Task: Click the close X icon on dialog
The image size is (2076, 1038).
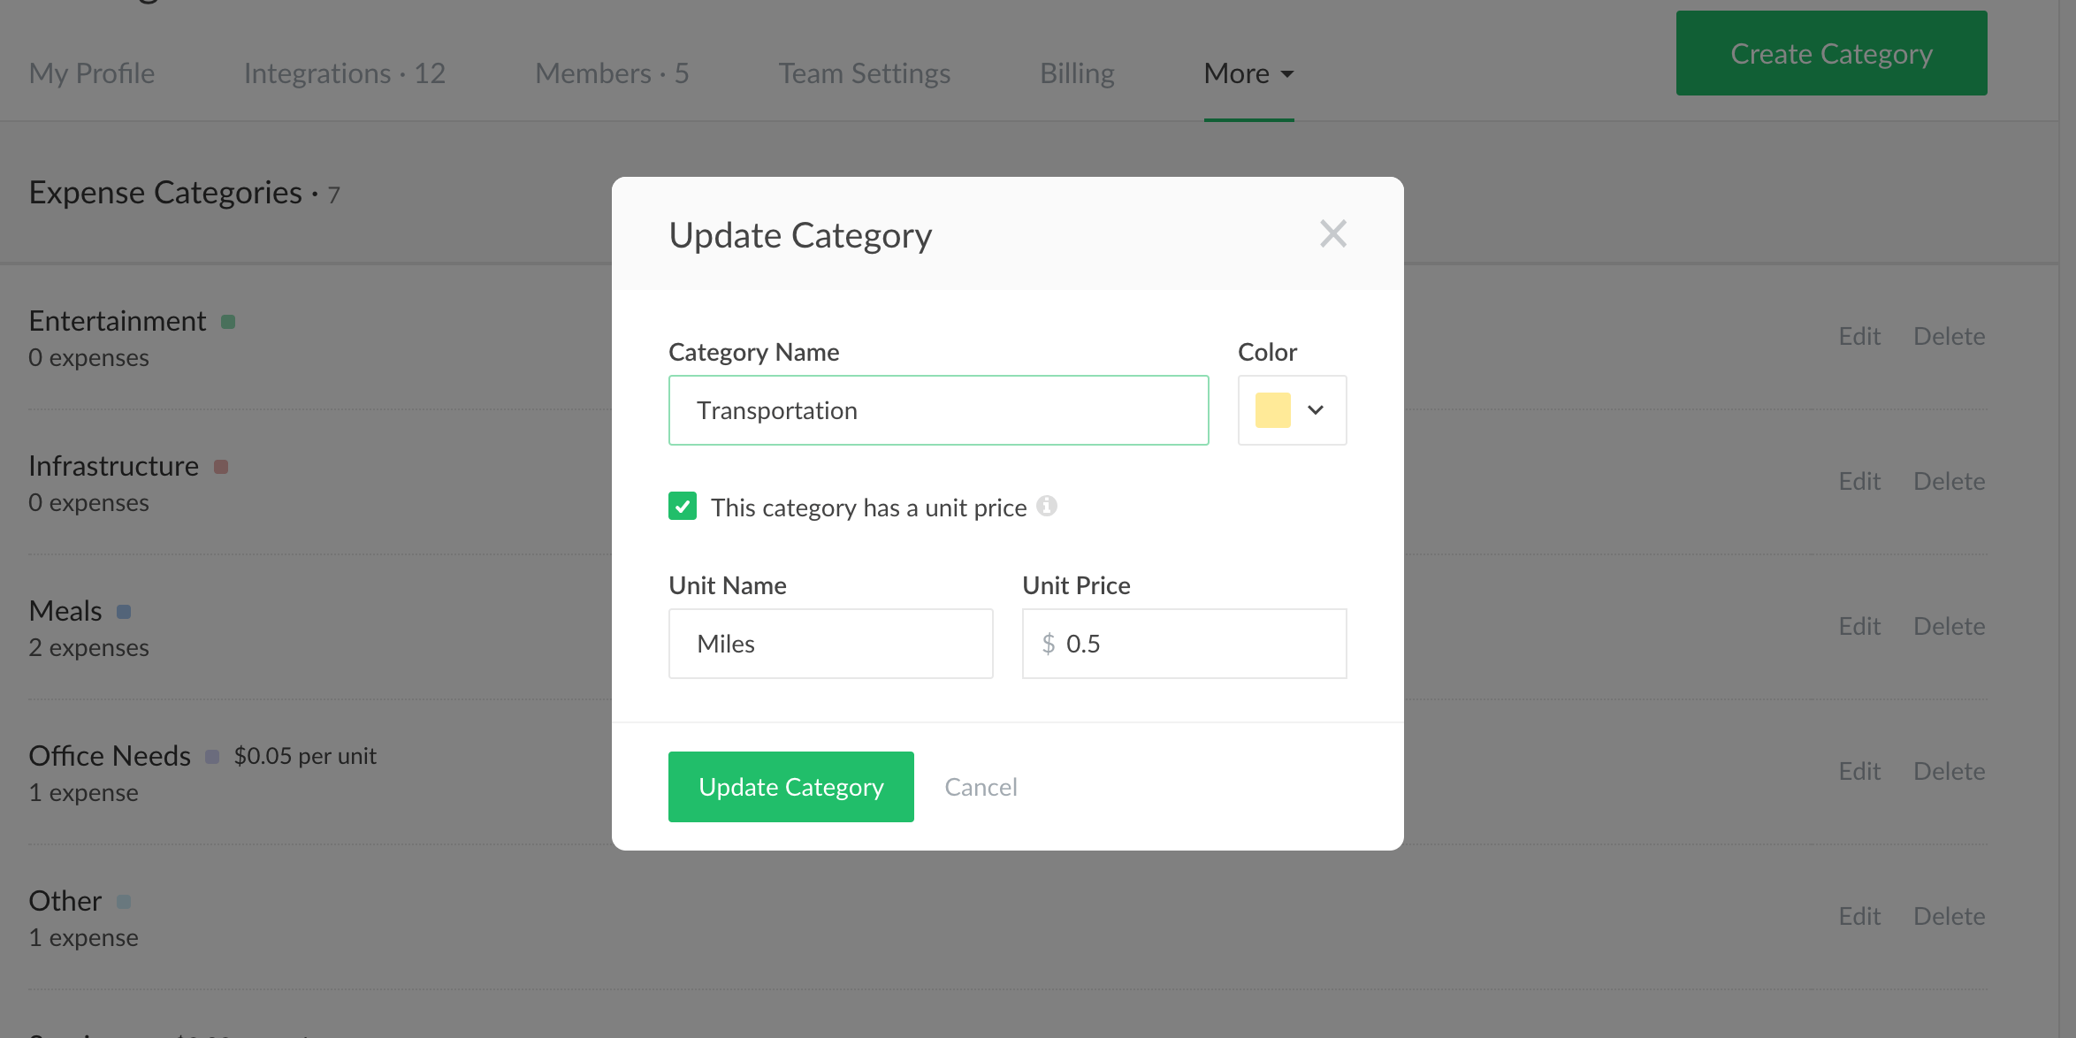Action: pyautogui.click(x=1333, y=233)
